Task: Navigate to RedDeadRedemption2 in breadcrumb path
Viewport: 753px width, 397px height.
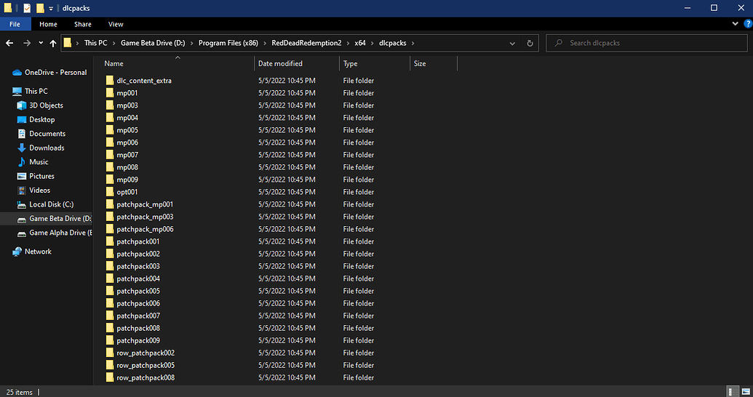Action: (306, 43)
